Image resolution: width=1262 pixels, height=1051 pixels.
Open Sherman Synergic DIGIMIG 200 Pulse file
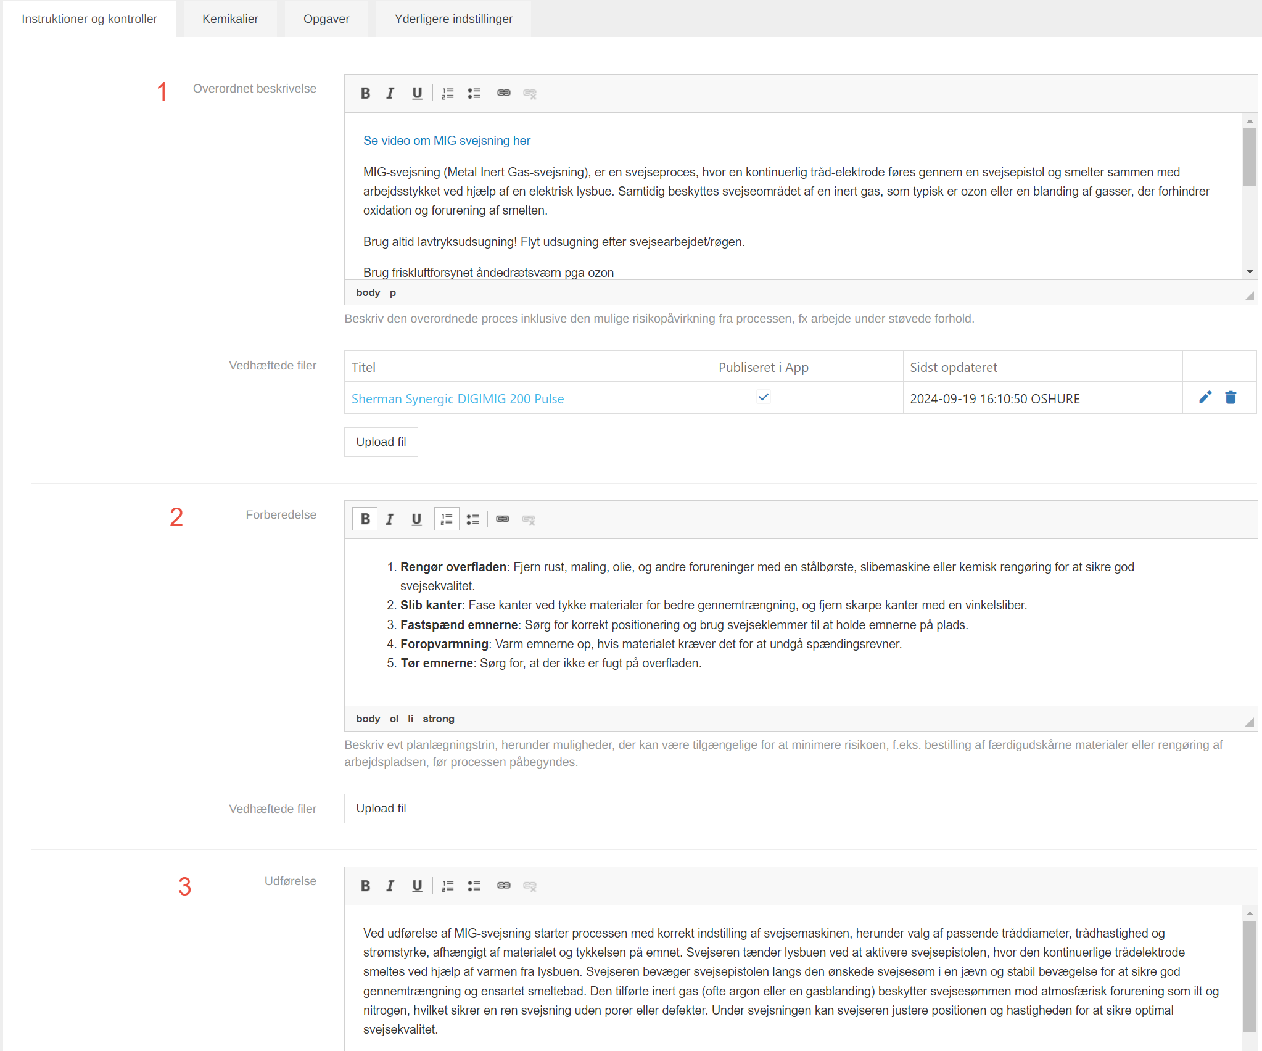point(458,398)
